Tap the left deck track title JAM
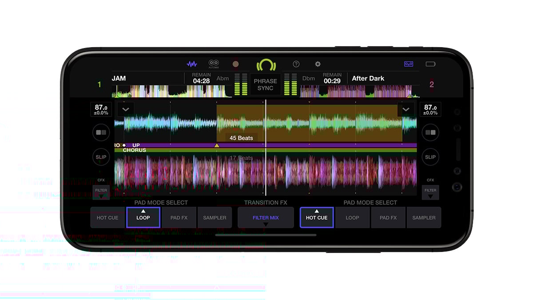The image size is (533, 300). (119, 79)
